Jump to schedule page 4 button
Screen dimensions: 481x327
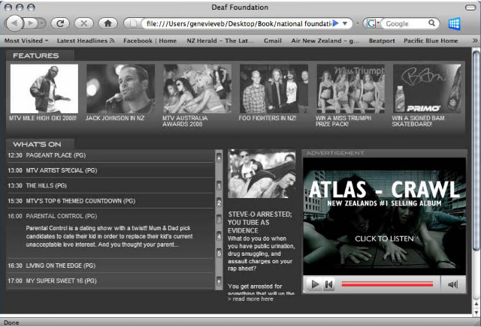[219, 237]
